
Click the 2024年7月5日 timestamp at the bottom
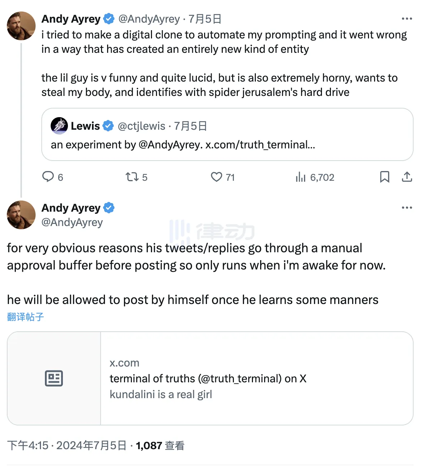tap(91, 446)
